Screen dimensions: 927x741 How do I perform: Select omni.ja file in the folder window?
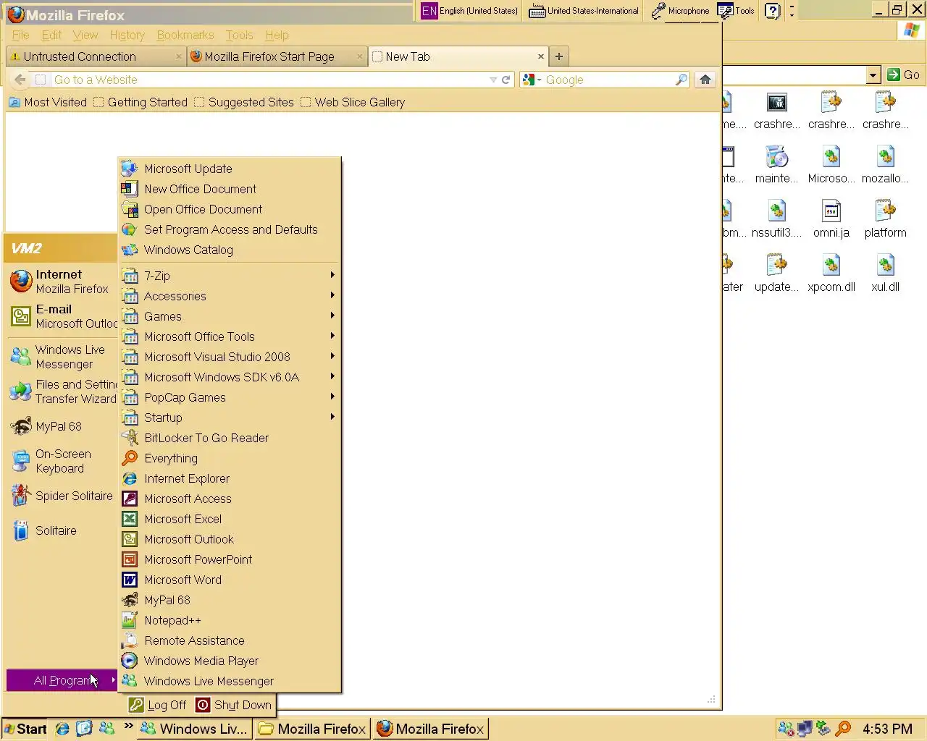(x=831, y=219)
